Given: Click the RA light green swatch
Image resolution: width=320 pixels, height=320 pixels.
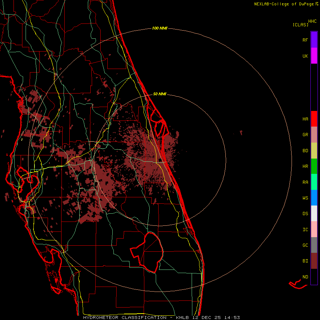Looking at the screenshot, I should pyautogui.click(x=314, y=182).
